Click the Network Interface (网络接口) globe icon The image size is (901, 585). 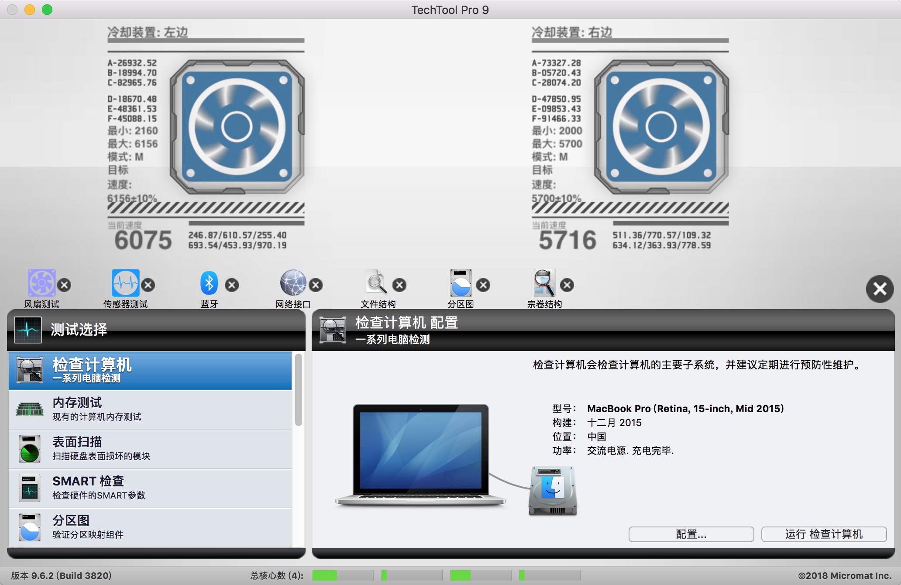point(293,283)
